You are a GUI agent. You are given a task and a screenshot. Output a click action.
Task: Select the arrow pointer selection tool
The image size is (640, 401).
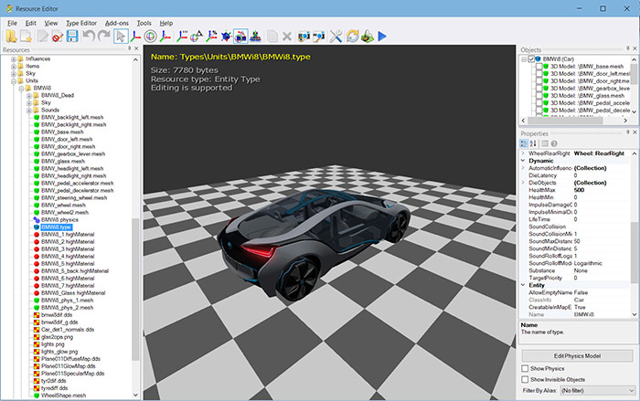[121, 37]
